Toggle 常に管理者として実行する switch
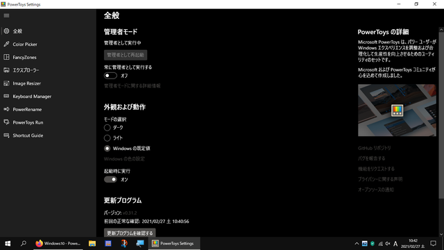 pyautogui.click(x=110, y=76)
